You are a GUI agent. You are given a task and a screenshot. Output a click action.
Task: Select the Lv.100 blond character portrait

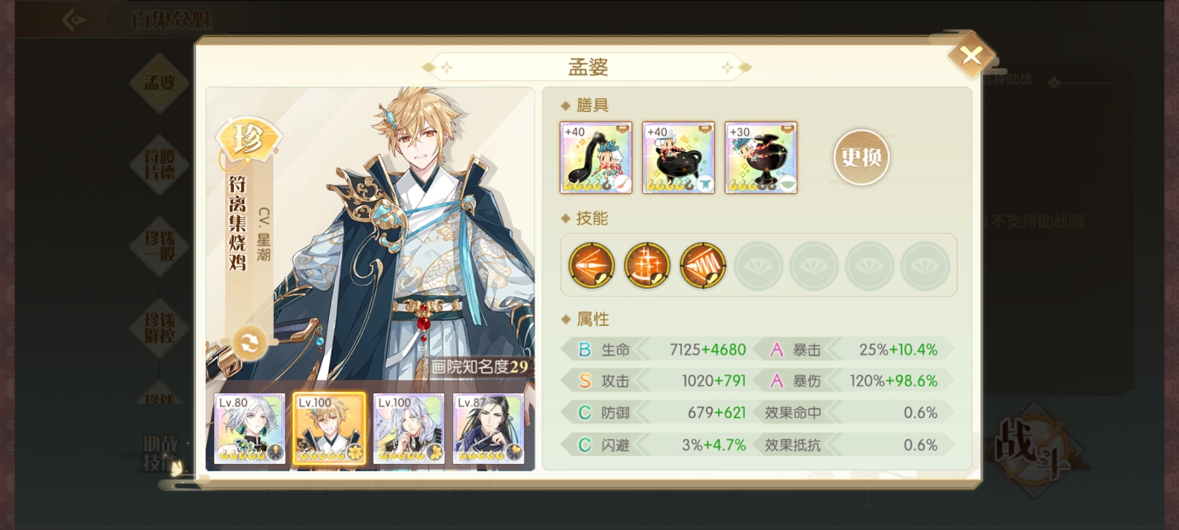click(329, 428)
